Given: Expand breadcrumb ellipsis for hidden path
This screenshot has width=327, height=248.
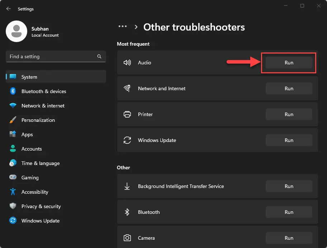Looking at the screenshot, I should click(x=123, y=26).
